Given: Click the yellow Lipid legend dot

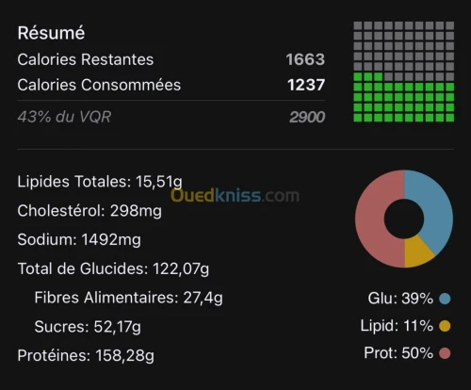Looking at the screenshot, I should tap(445, 326).
